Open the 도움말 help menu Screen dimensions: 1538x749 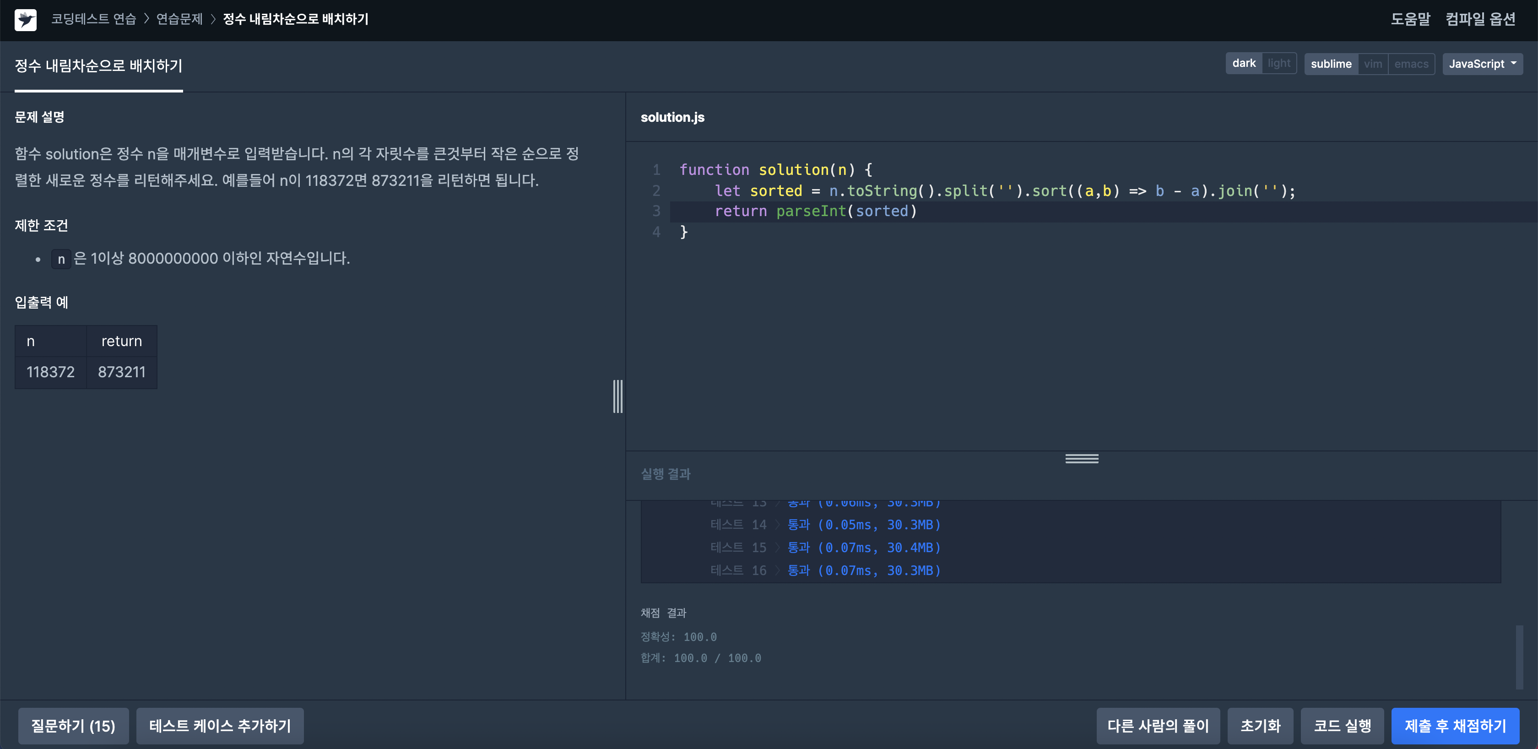pyautogui.click(x=1410, y=19)
